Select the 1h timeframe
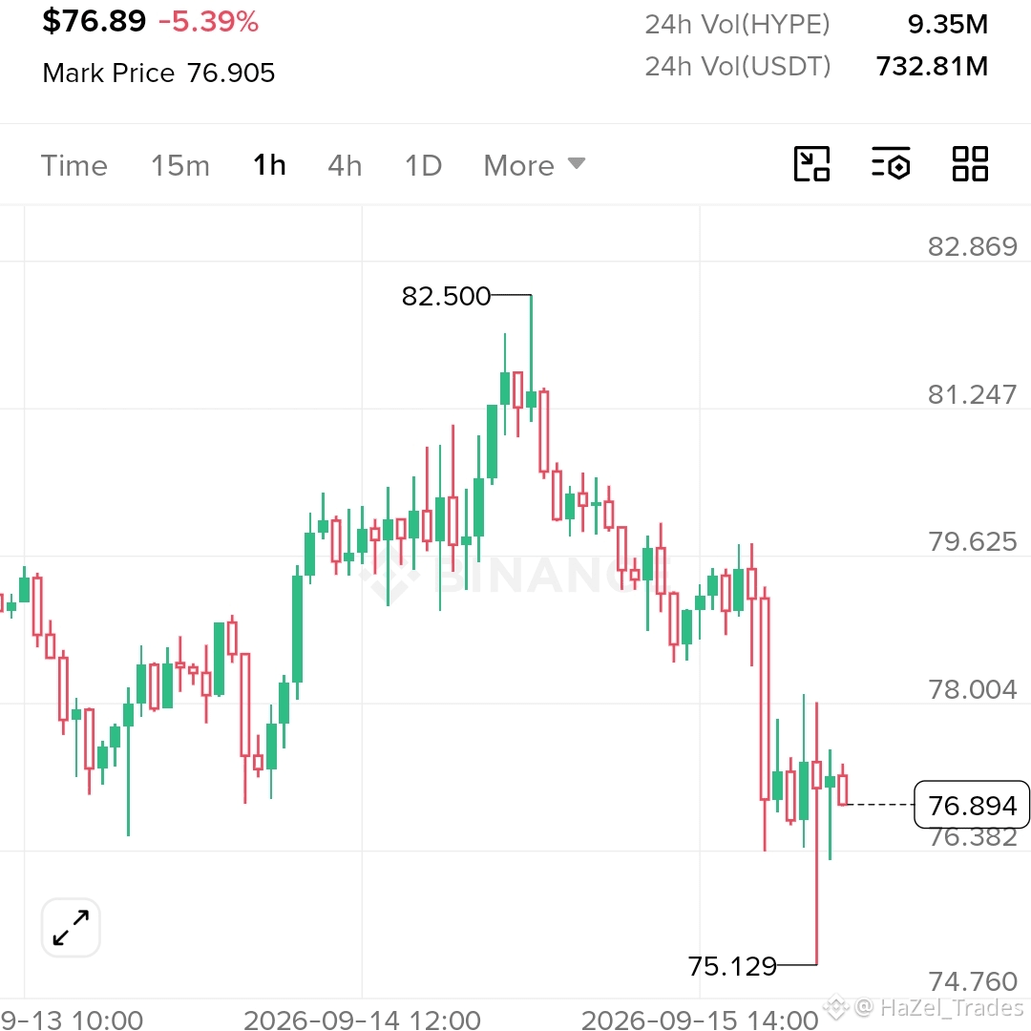This screenshot has width=1031, height=1031. point(269,165)
